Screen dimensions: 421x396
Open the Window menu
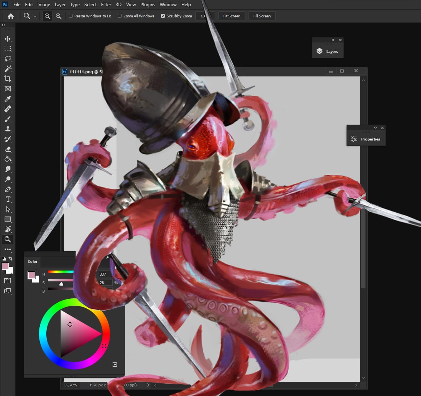[168, 5]
